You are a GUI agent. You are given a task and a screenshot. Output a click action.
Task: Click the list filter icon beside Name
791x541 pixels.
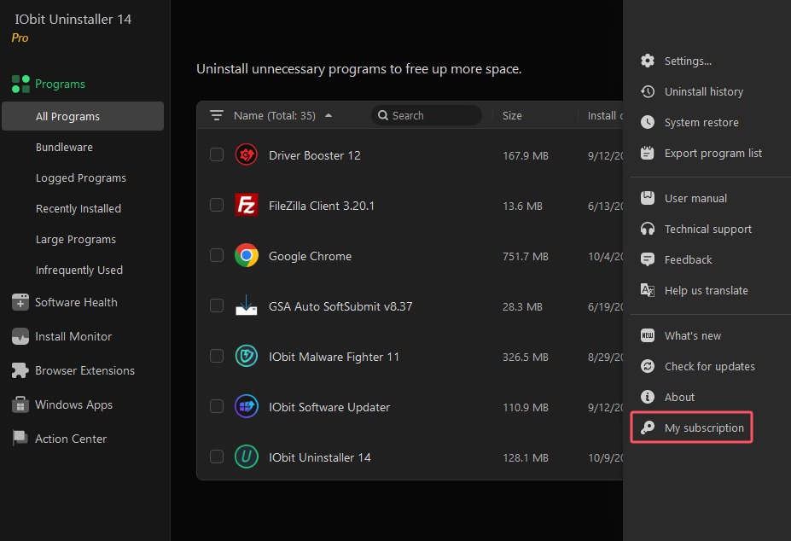click(x=217, y=115)
